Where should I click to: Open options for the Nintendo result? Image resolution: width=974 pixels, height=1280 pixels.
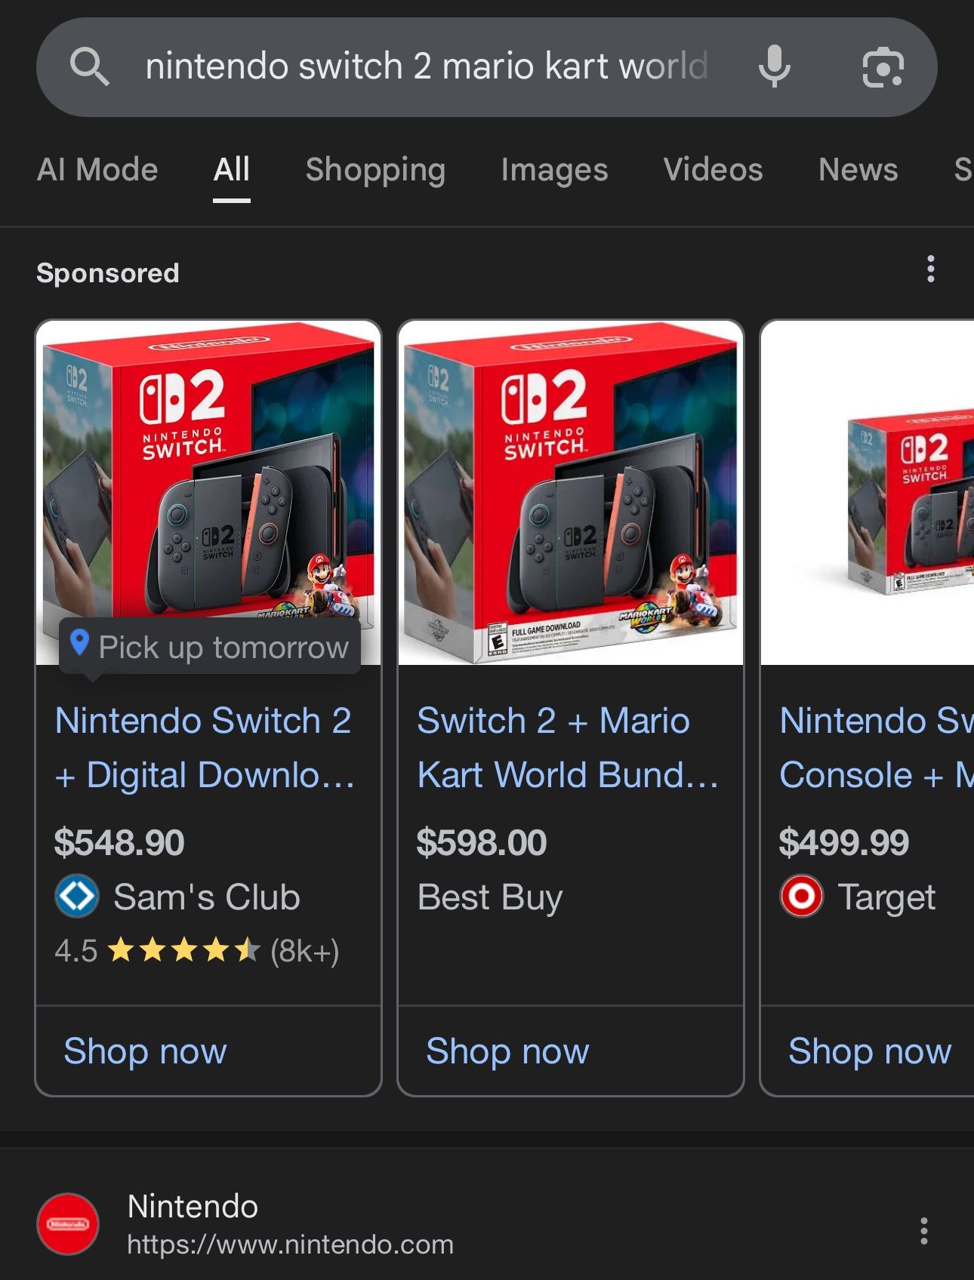tap(923, 1230)
